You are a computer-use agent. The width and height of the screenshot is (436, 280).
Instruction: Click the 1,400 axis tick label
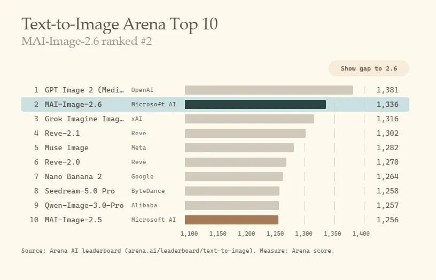361,234
